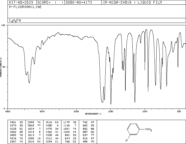Click the WAVENUMBER x-axis title

pyautogui.click(x=93, y=114)
